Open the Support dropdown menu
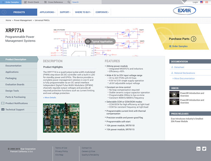 pyautogui.click(x=65, y=12)
